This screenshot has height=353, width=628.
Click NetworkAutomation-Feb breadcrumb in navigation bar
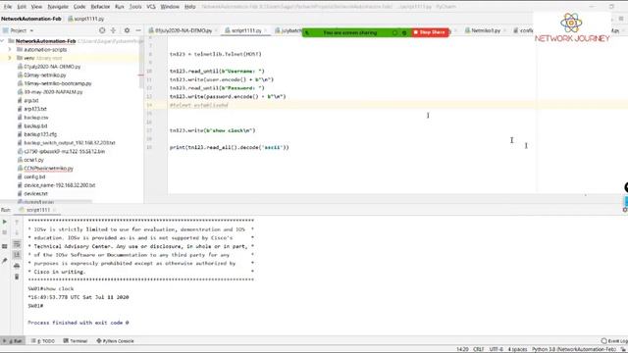click(x=31, y=19)
